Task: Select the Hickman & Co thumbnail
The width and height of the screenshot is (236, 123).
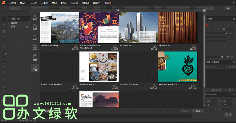Action: [99, 67]
